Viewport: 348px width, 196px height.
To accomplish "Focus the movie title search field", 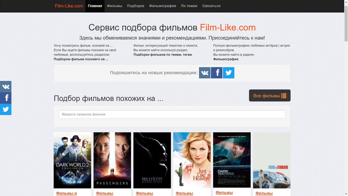I will coord(172,114).
